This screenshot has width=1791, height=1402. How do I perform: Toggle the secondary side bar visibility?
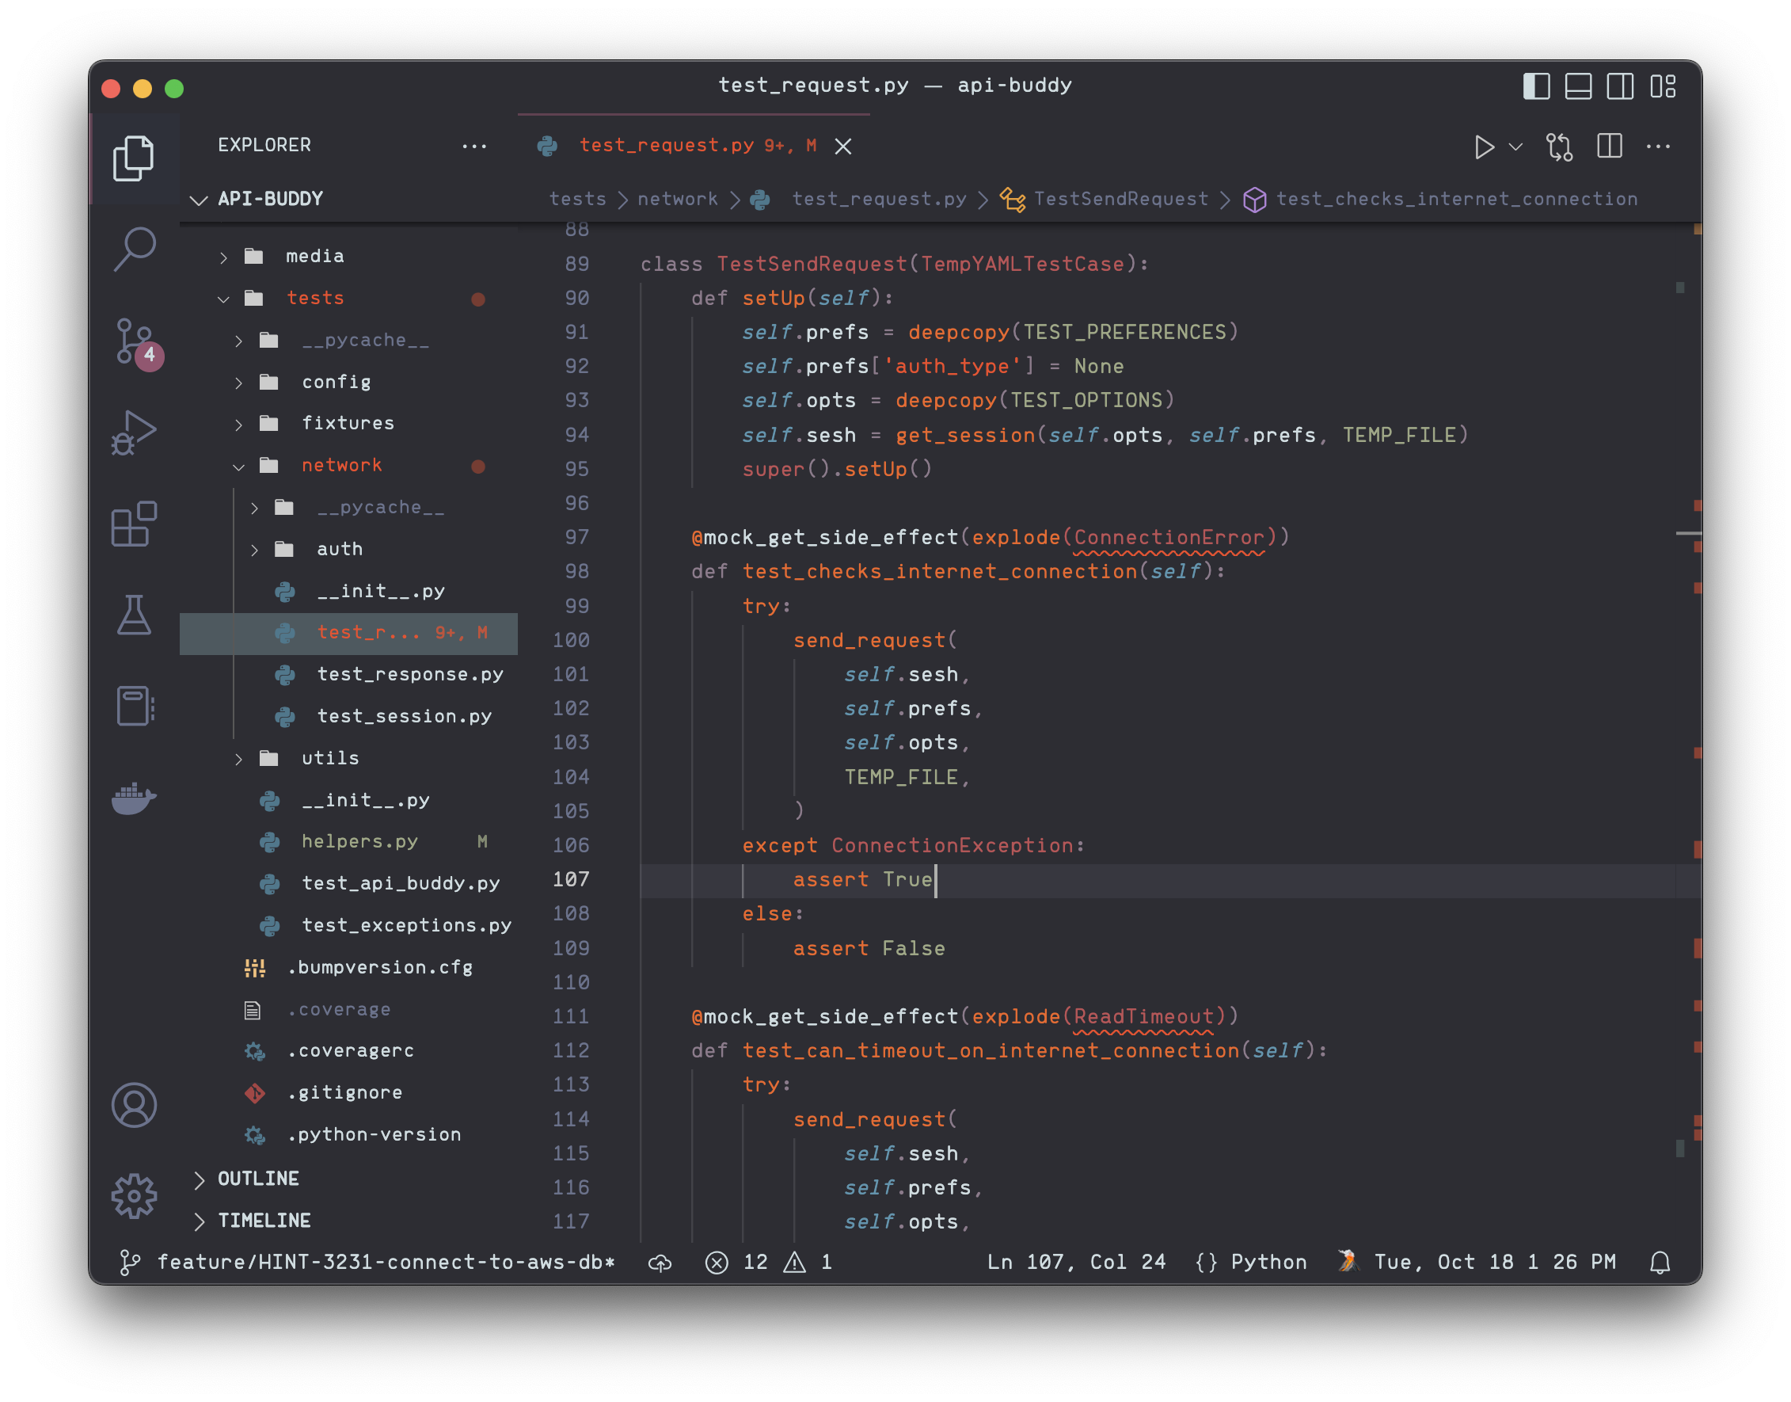tap(1619, 86)
